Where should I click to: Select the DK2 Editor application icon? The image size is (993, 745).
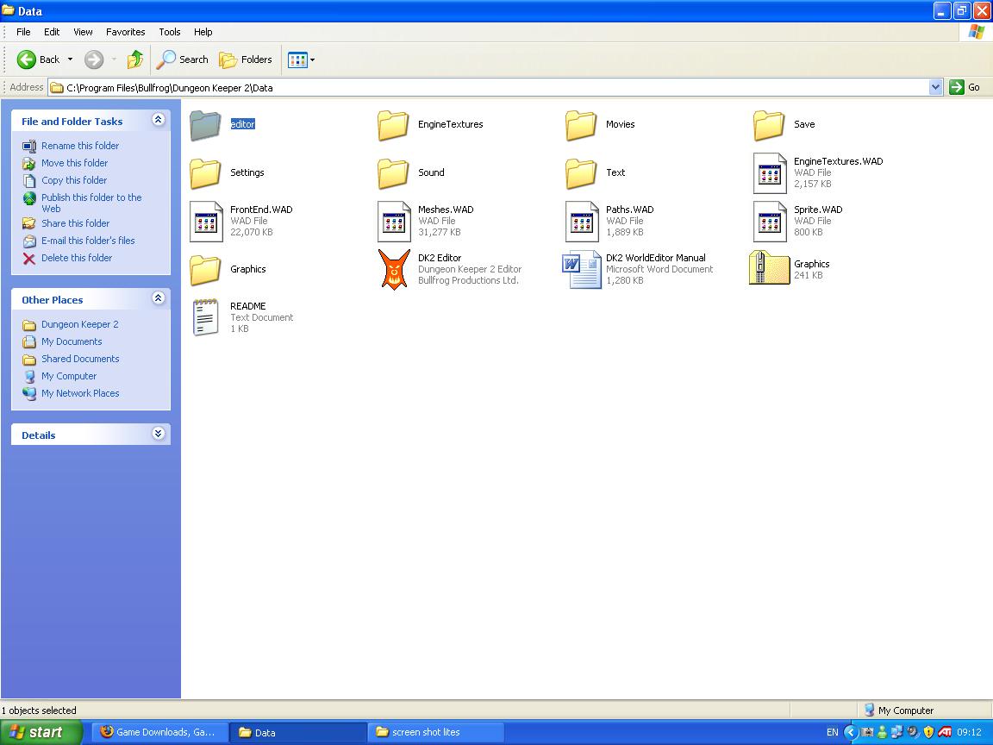(x=394, y=269)
